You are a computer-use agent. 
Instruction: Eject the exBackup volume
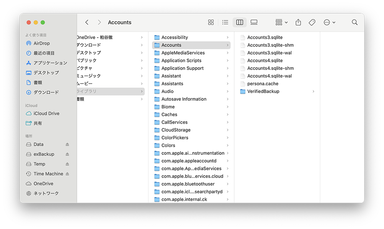pos(67,154)
